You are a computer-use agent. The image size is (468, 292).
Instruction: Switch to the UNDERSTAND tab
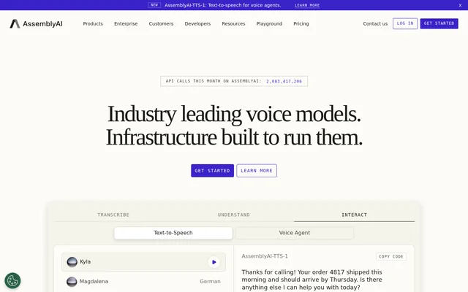(234, 215)
